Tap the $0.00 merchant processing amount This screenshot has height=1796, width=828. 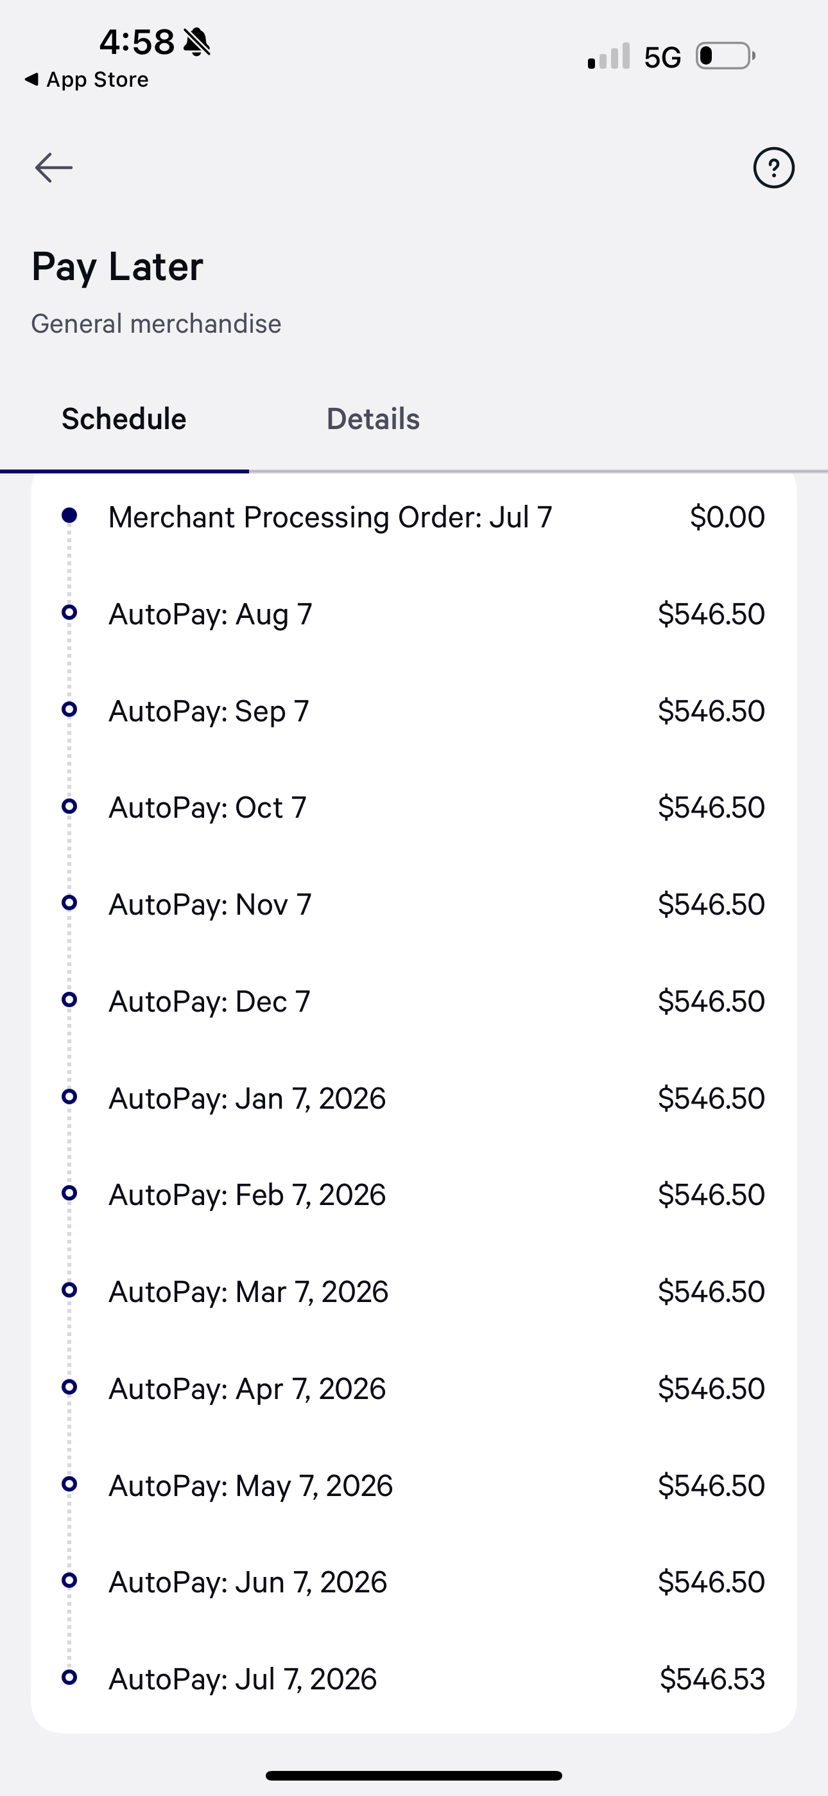[728, 516]
